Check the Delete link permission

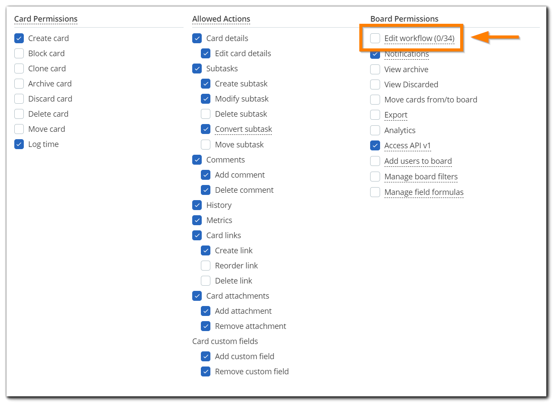click(x=206, y=280)
